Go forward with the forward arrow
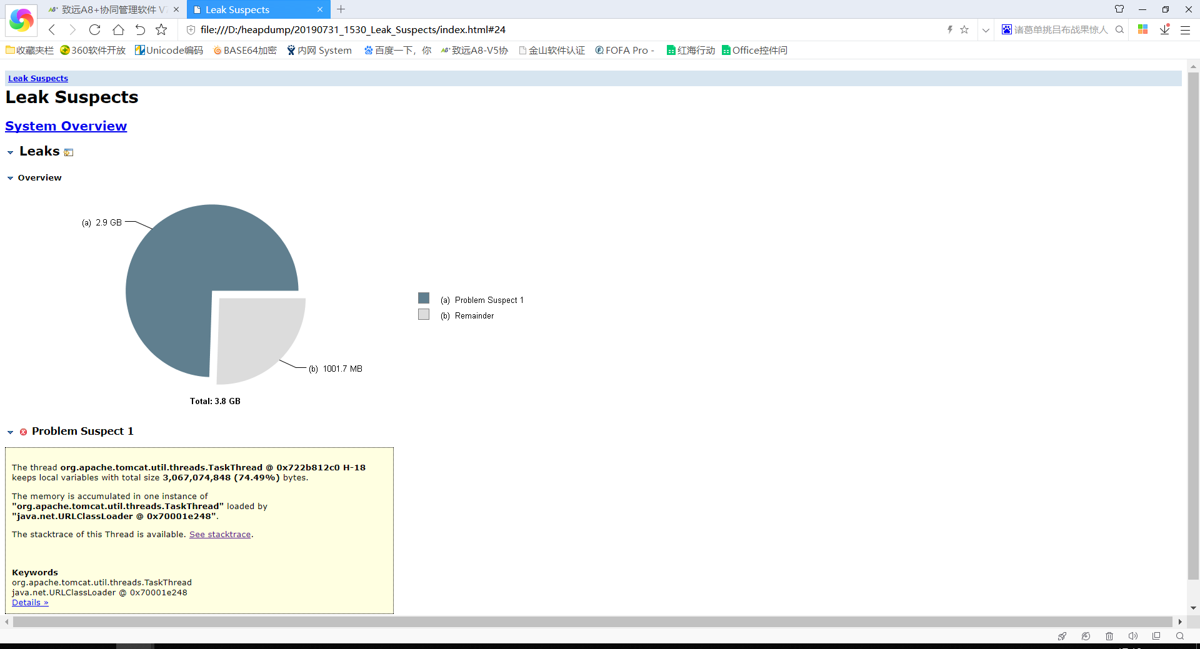This screenshot has height=649, width=1200. point(72,29)
